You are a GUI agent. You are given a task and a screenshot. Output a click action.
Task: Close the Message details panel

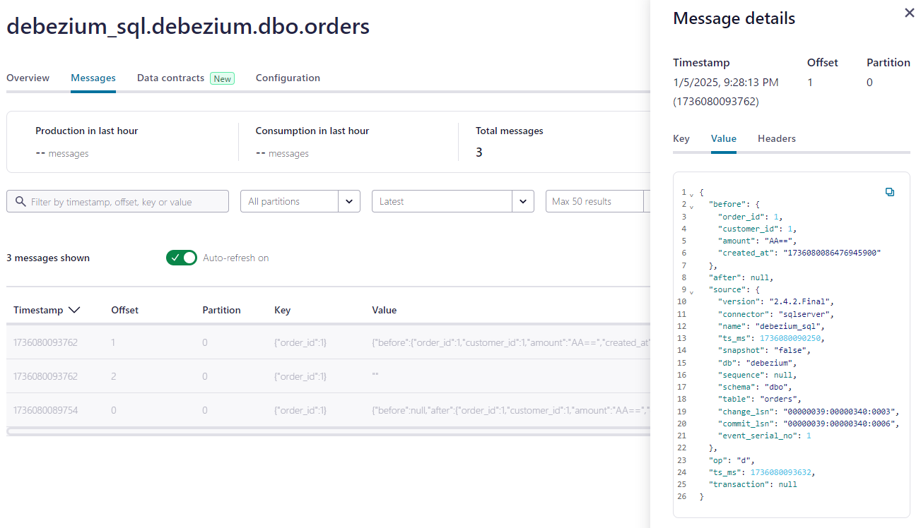(910, 13)
